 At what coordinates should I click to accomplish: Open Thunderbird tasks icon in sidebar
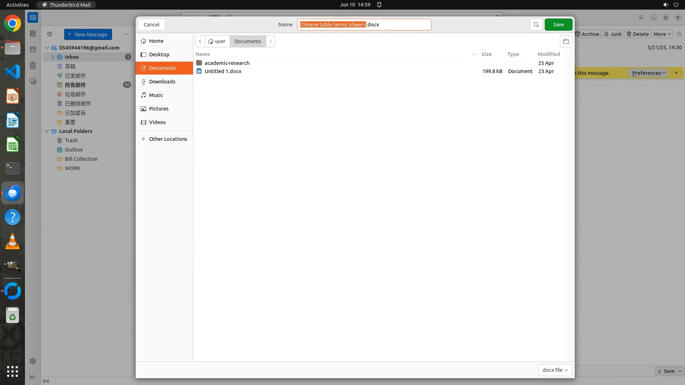click(33, 66)
